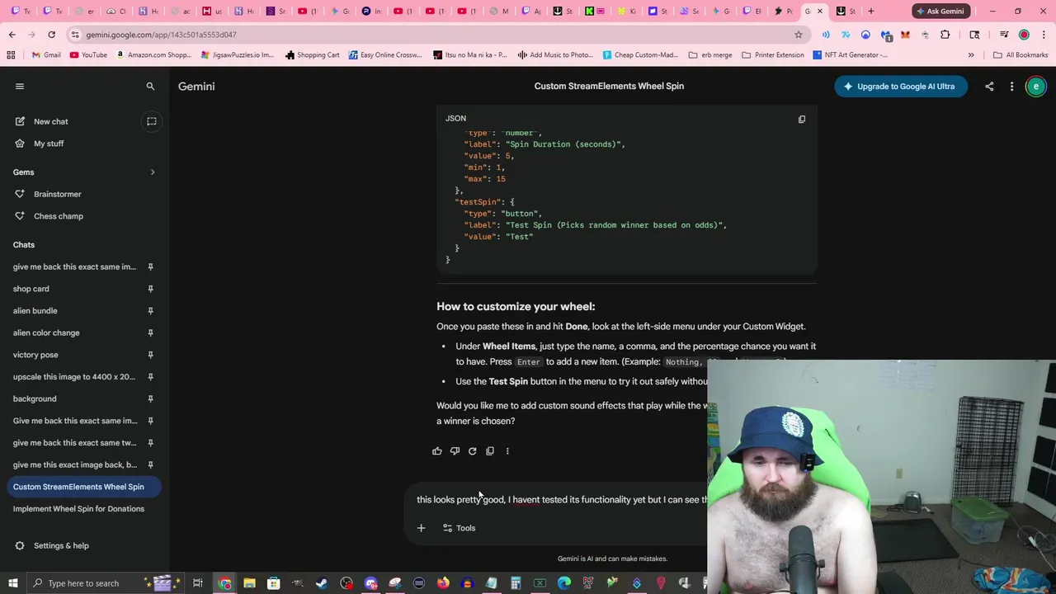Open more options dots under the response

click(507, 451)
